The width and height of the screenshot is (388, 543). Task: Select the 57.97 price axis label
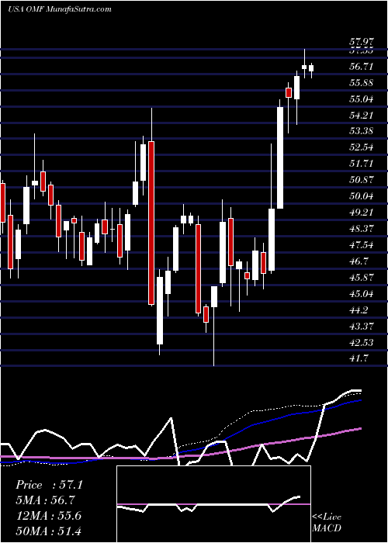[x=362, y=42]
